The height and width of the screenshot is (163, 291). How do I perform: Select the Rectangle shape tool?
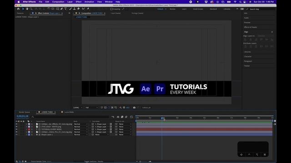tap(58, 9)
